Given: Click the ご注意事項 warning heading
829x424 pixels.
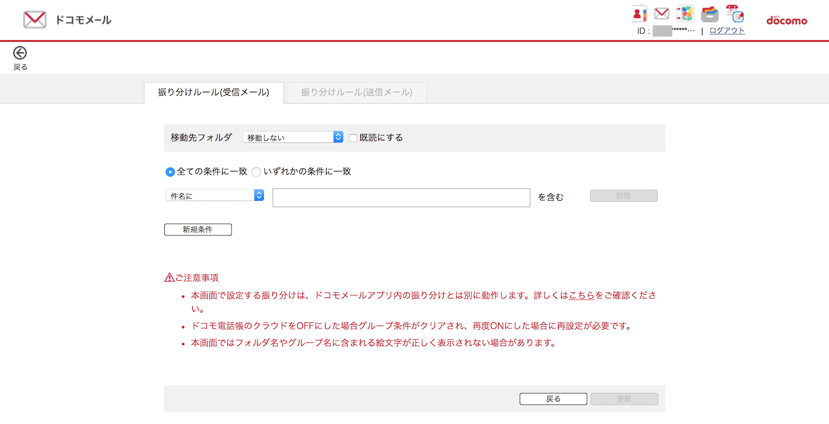Looking at the screenshot, I should pyautogui.click(x=192, y=278).
